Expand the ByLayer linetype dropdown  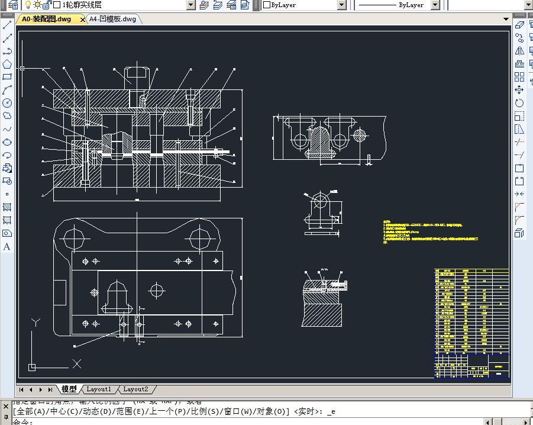click(435, 5)
